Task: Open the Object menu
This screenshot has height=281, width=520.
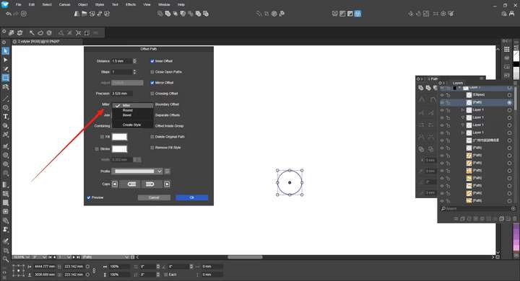Action: point(82,4)
